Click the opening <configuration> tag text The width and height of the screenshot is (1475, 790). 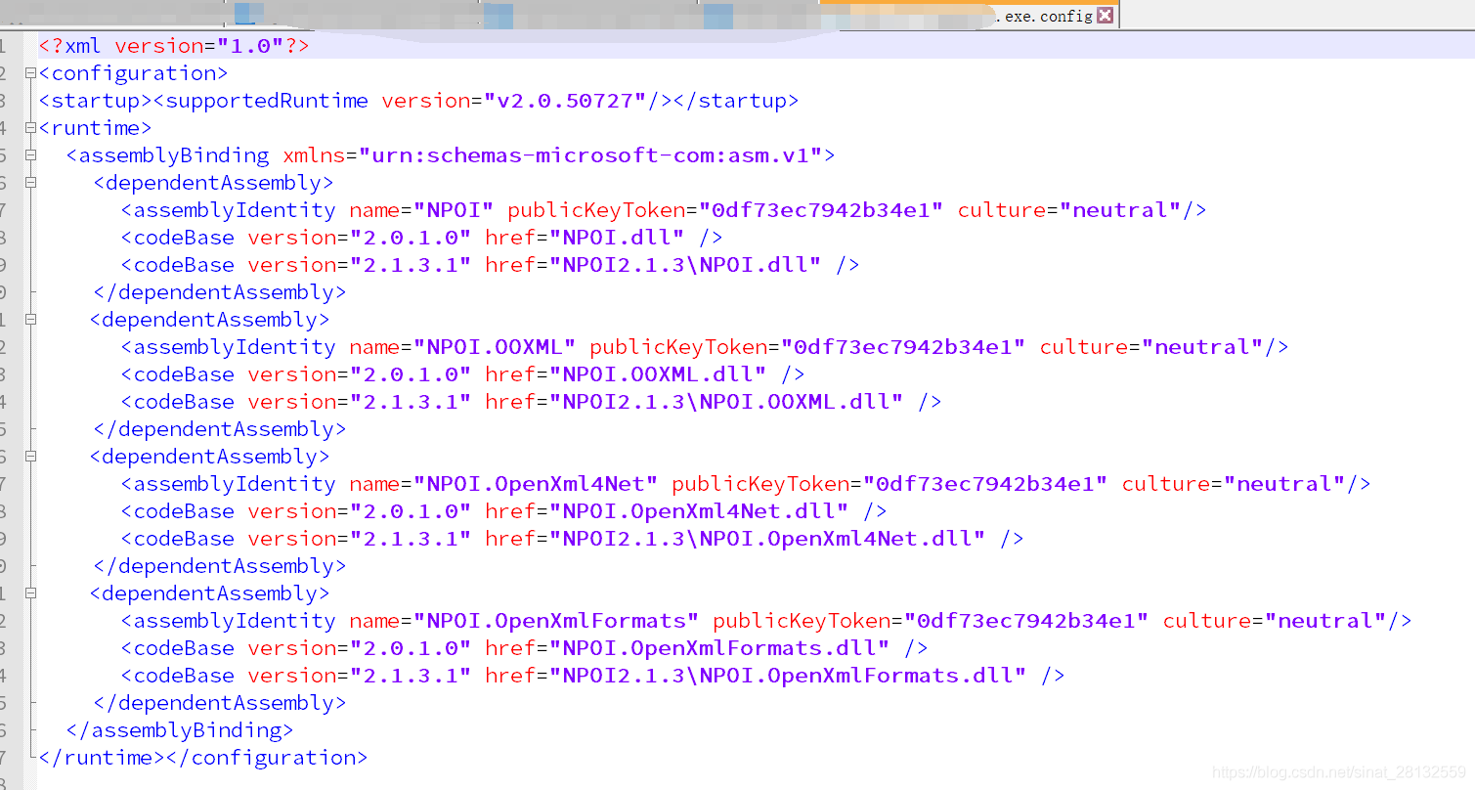(x=134, y=73)
